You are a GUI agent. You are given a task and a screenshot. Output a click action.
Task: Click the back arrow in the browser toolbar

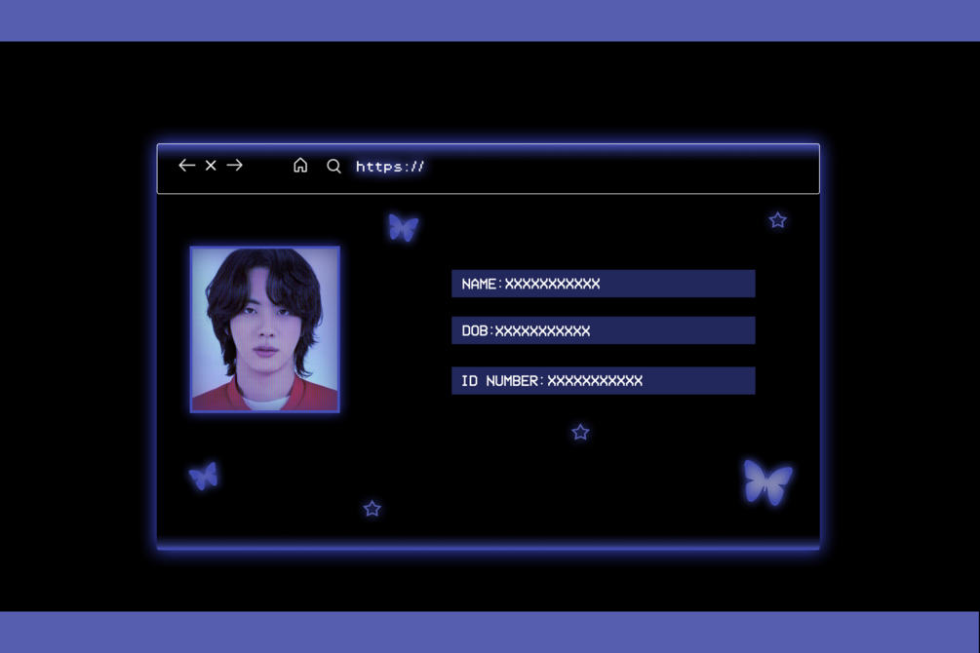tap(186, 166)
